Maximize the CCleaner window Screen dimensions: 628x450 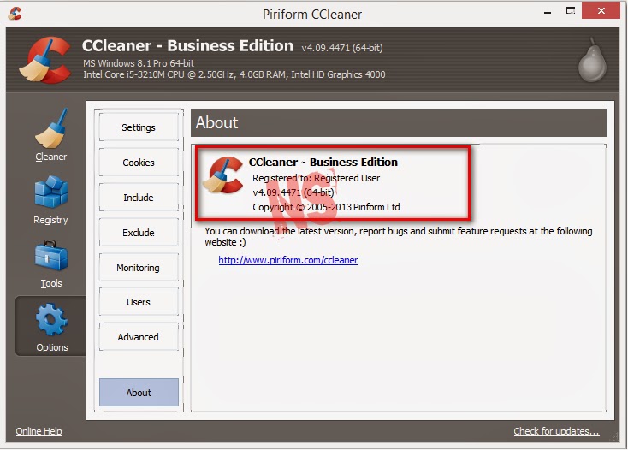571,11
